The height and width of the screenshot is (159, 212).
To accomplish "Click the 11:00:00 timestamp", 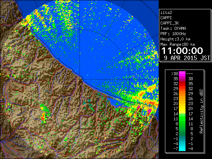I will pyautogui.click(x=182, y=51).
